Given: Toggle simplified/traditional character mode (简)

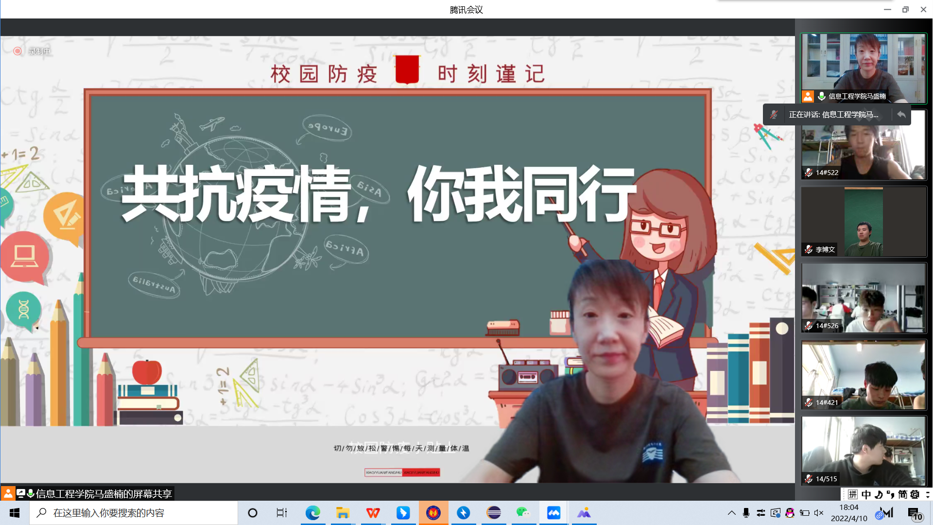Looking at the screenshot, I should tap(902, 494).
